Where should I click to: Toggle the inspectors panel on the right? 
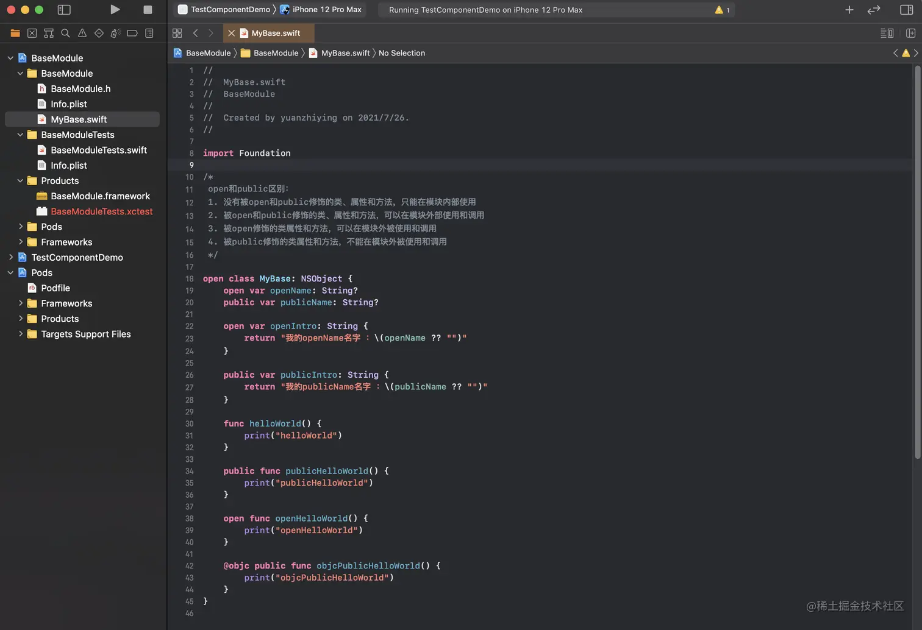[x=907, y=10]
